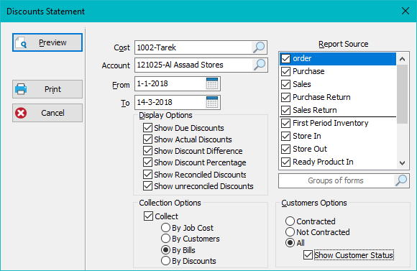Screen dimensions: 417x271
Task: Open the To date calendar picker
Action: click(212, 102)
